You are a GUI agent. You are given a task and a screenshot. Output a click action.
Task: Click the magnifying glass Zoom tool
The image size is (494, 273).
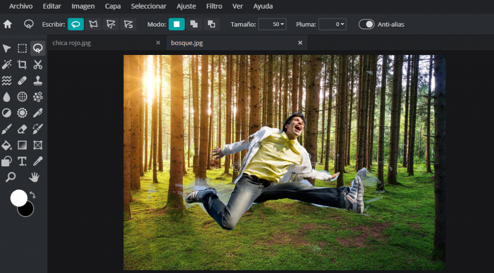click(x=10, y=177)
